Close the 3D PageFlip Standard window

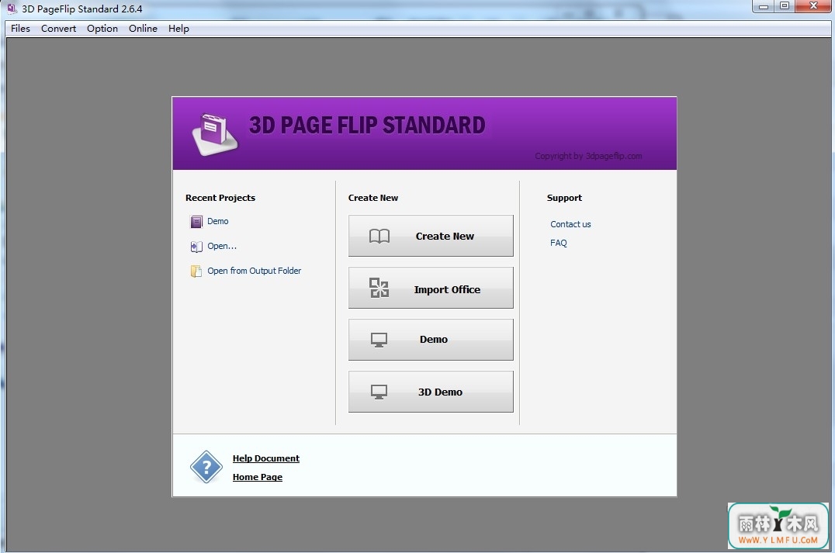(813, 6)
